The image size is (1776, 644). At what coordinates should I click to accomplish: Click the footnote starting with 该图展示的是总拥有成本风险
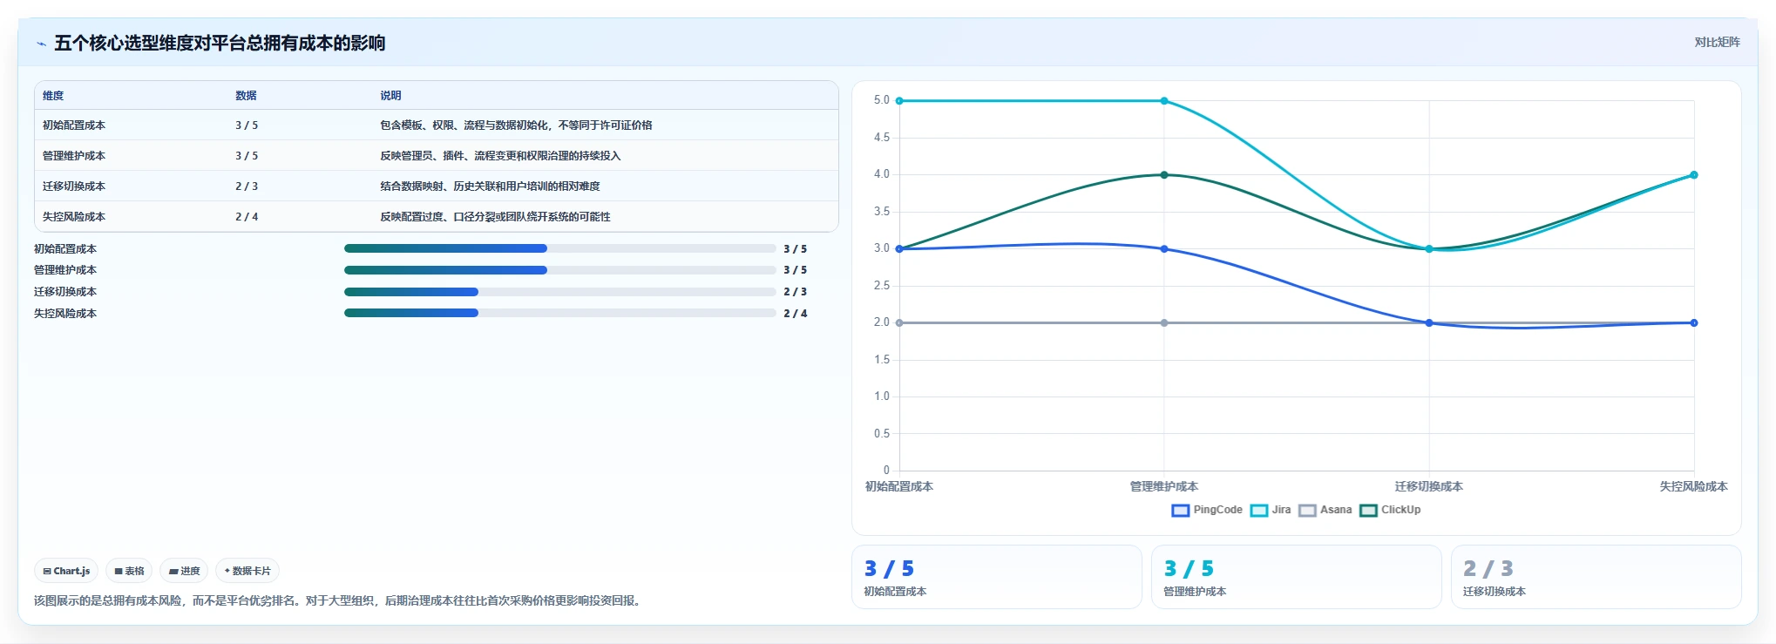tap(340, 600)
